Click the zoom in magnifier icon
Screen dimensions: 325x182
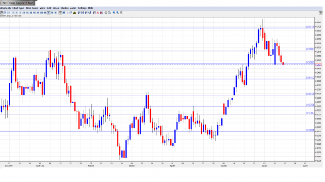114,13
